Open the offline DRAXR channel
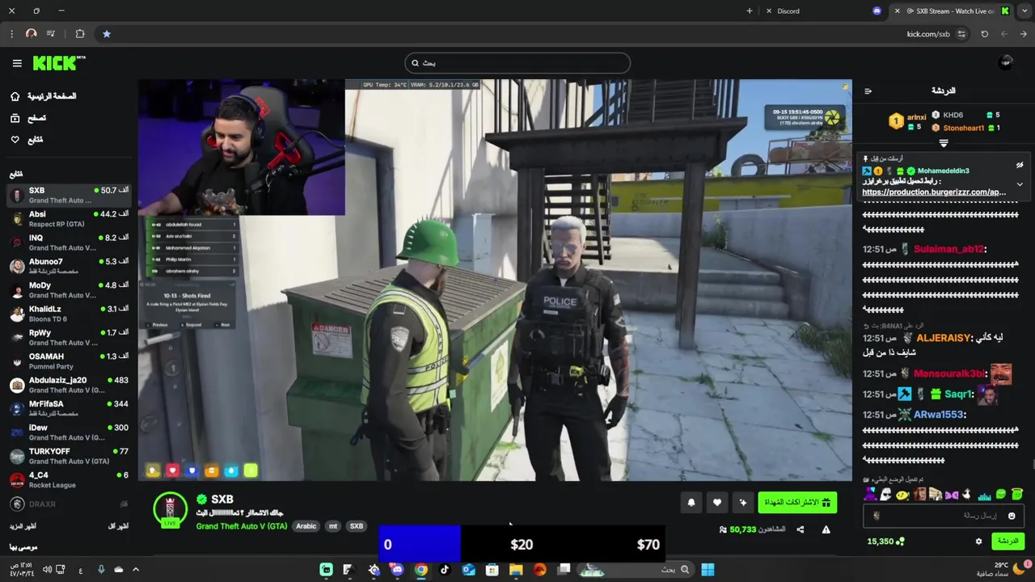Viewport: 1035px width, 582px height. click(69, 504)
